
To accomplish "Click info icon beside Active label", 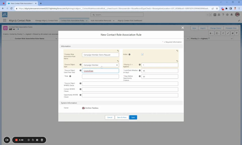I will pyautogui.click(x=130, y=54).
